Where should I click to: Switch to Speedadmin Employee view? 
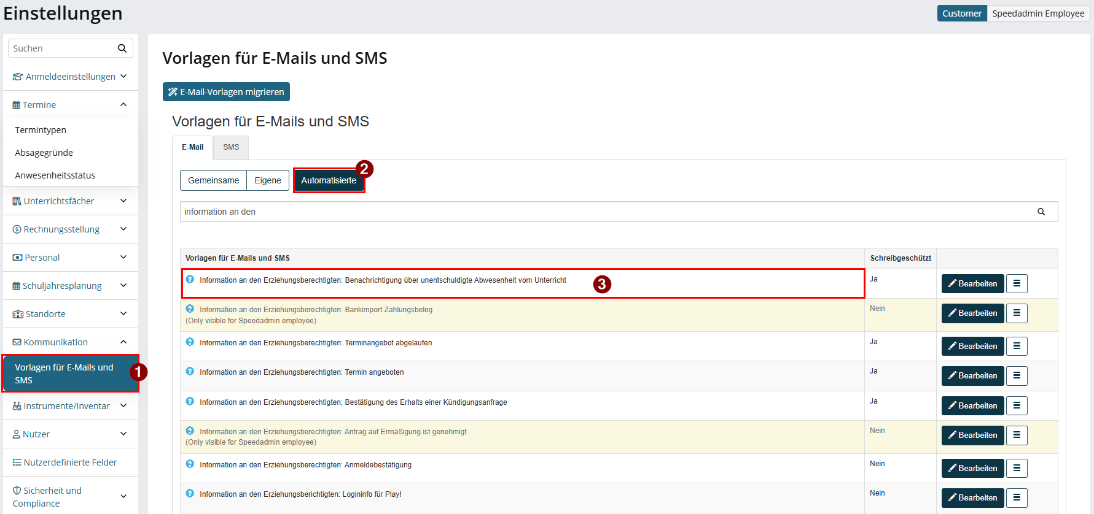pyautogui.click(x=1038, y=13)
